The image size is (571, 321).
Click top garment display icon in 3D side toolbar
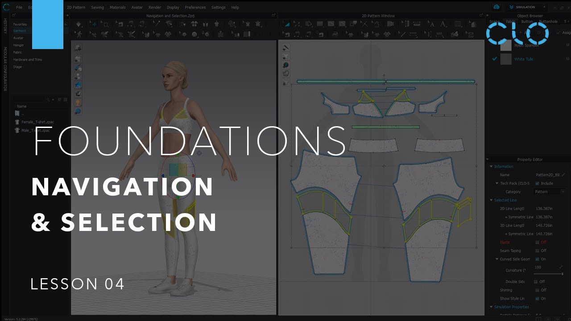(x=78, y=48)
